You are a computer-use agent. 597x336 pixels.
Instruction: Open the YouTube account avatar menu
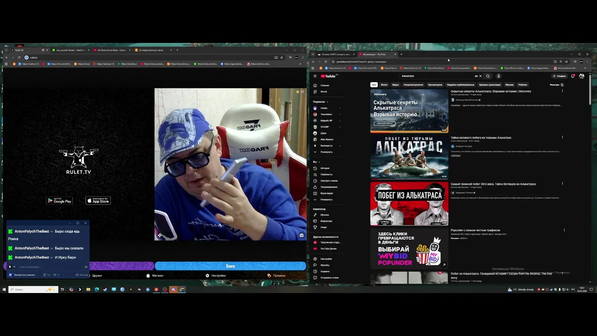coord(582,76)
